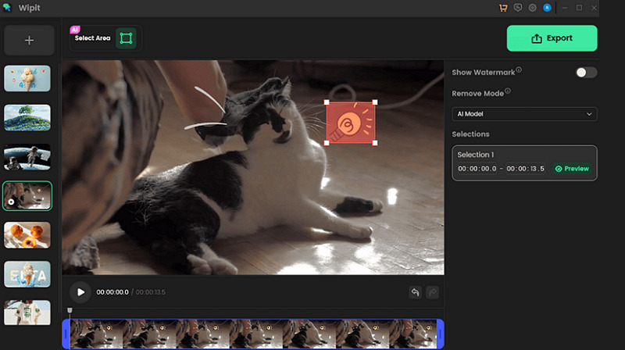Click the timeline filmstrip track
Viewport: 625px width, 350px height.
coord(253,334)
